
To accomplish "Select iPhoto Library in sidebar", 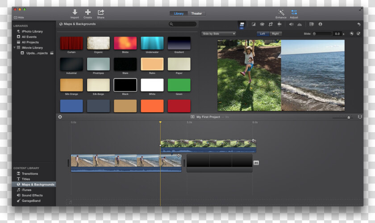I will click(x=32, y=31).
